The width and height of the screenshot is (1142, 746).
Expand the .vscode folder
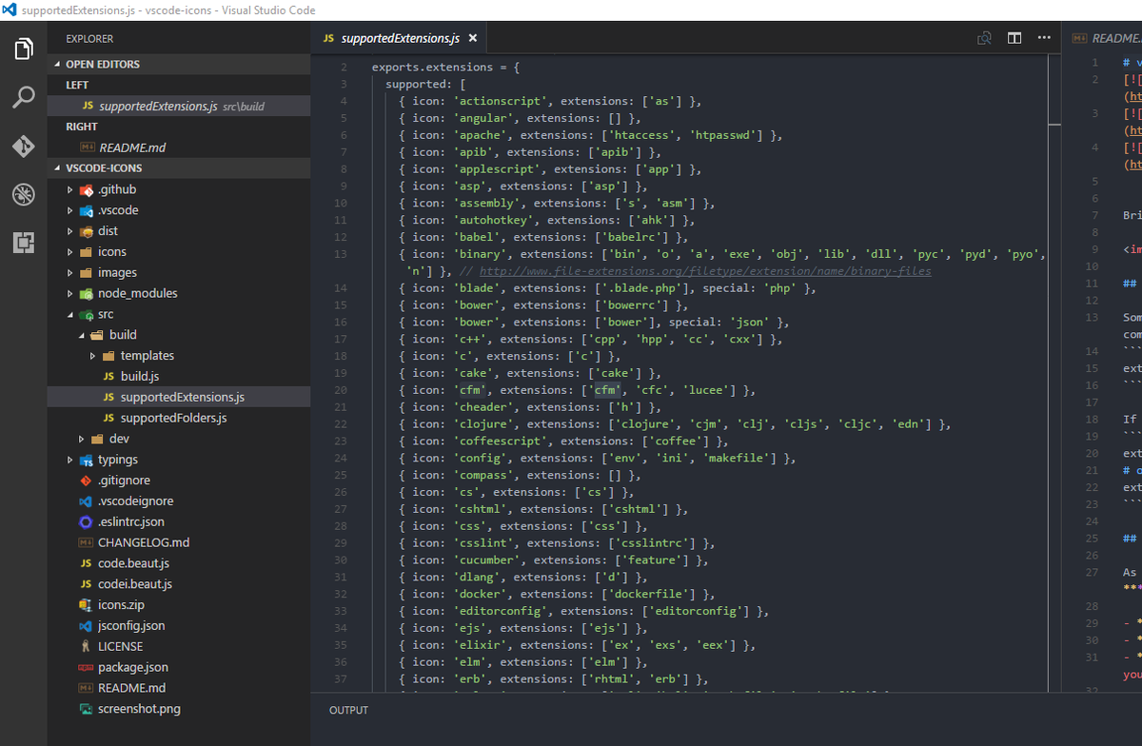pyautogui.click(x=179, y=209)
